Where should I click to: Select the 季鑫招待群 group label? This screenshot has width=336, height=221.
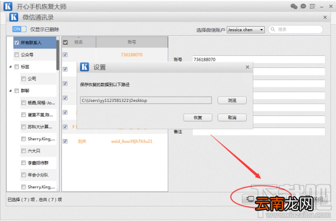(x=38, y=163)
